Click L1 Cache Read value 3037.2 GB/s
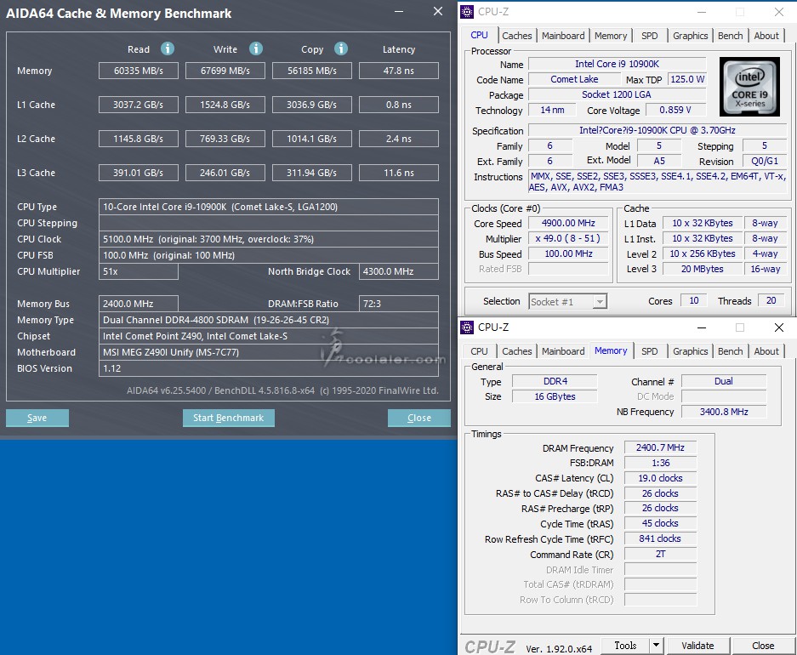The image size is (797, 655). (x=139, y=105)
